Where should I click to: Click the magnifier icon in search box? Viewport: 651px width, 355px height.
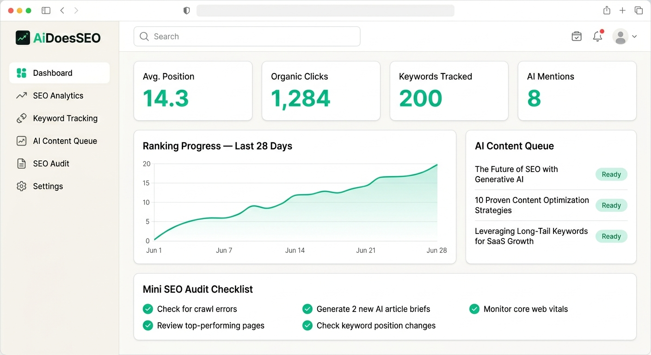pos(144,37)
